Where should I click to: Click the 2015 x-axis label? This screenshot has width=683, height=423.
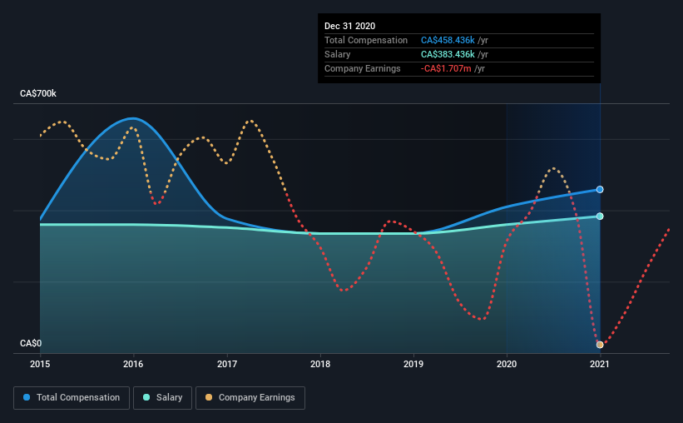40,364
